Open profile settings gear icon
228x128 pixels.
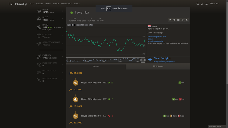click(x=170, y=20)
